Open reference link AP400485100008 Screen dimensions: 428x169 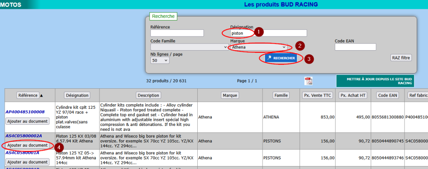click(x=25, y=112)
